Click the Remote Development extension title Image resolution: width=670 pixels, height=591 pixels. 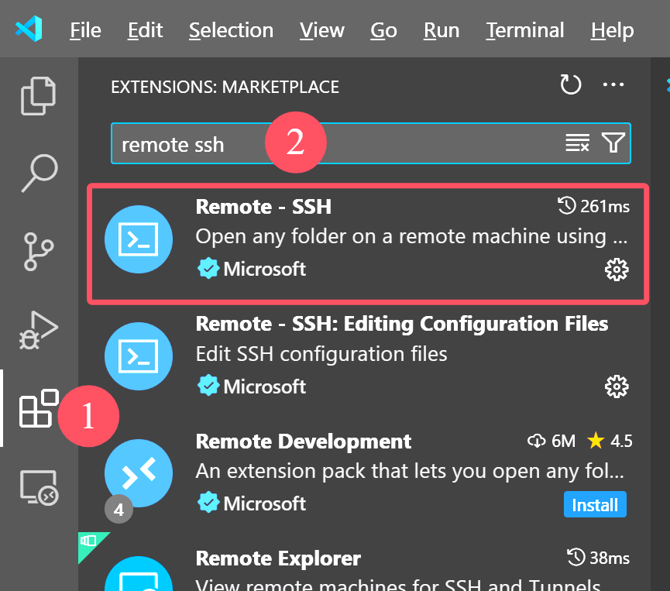[x=304, y=442]
